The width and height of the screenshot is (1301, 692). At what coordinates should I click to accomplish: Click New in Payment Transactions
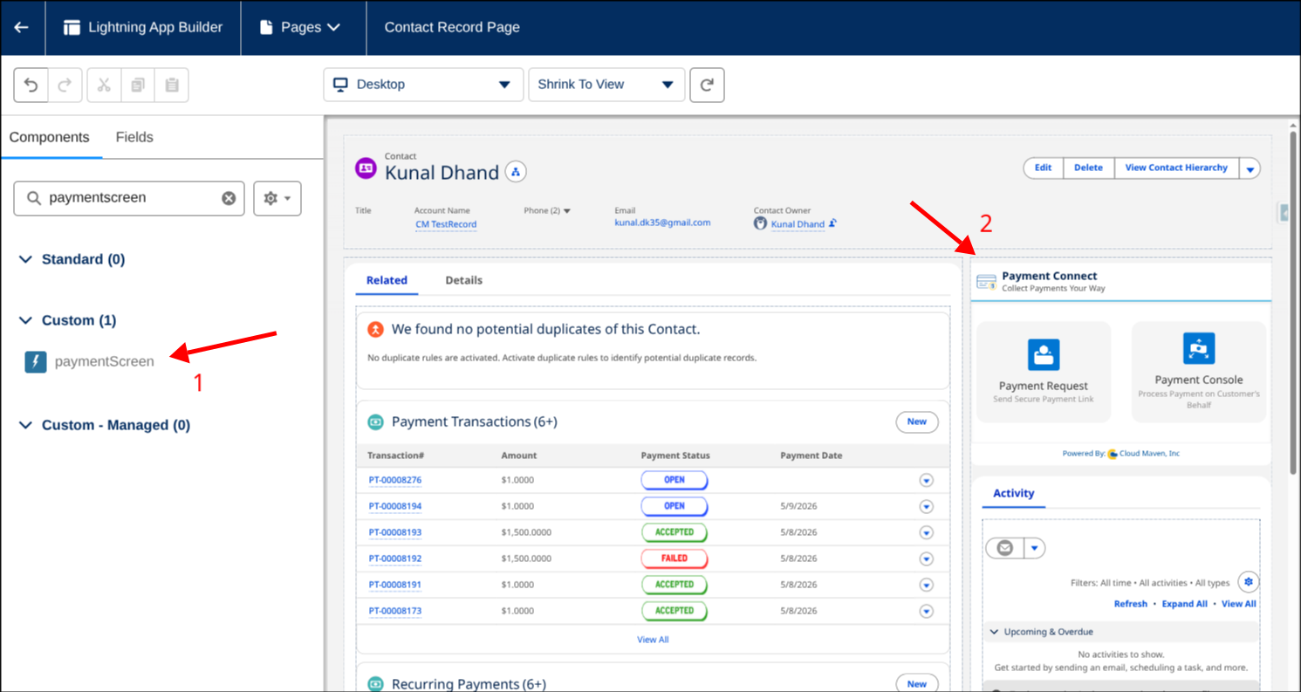coord(917,421)
